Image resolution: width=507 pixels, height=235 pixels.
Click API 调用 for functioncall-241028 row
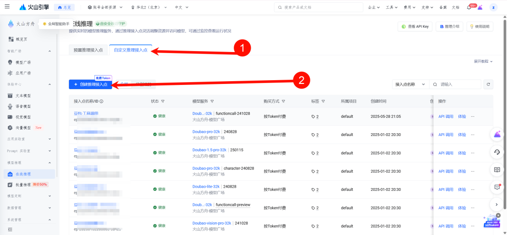446,116
